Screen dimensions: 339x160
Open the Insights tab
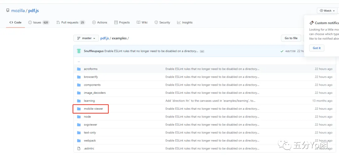(x=185, y=22)
